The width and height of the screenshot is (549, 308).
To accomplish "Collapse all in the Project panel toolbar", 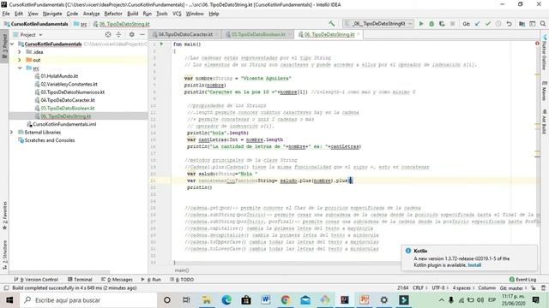I will [x=118, y=34].
